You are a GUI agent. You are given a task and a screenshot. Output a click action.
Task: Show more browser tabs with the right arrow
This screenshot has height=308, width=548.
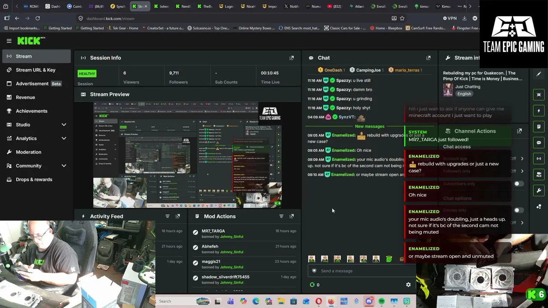(x=470, y=6)
